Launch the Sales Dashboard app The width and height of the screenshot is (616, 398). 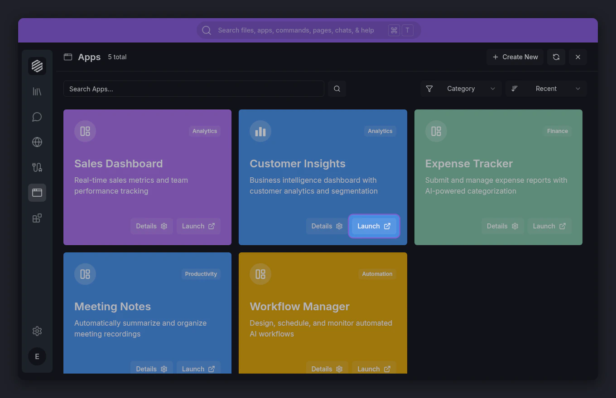coord(198,226)
